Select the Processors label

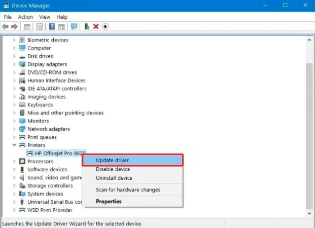click(x=41, y=161)
